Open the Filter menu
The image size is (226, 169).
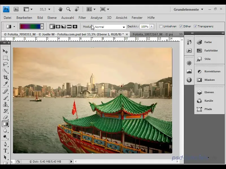click(x=82, y=18)
